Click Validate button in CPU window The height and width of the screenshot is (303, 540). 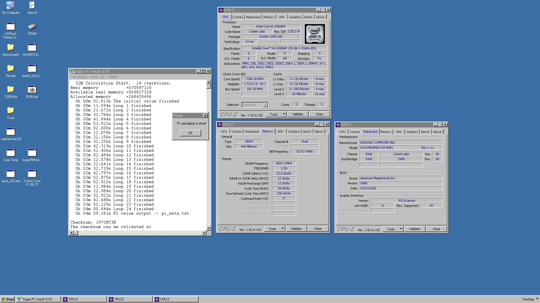pos(297,114)
